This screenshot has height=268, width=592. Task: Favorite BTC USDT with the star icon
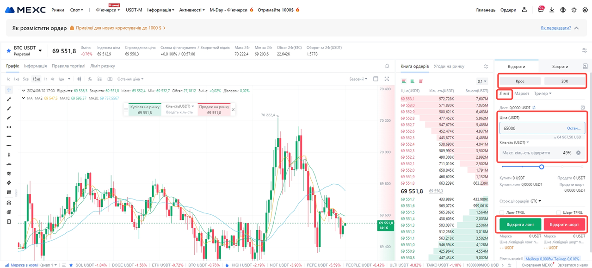[x=8, y=50]
